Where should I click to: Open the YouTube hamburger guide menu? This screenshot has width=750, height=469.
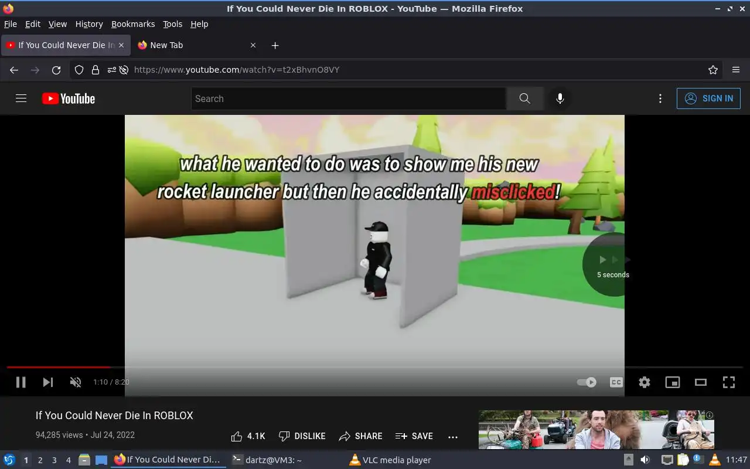[21, 98]
